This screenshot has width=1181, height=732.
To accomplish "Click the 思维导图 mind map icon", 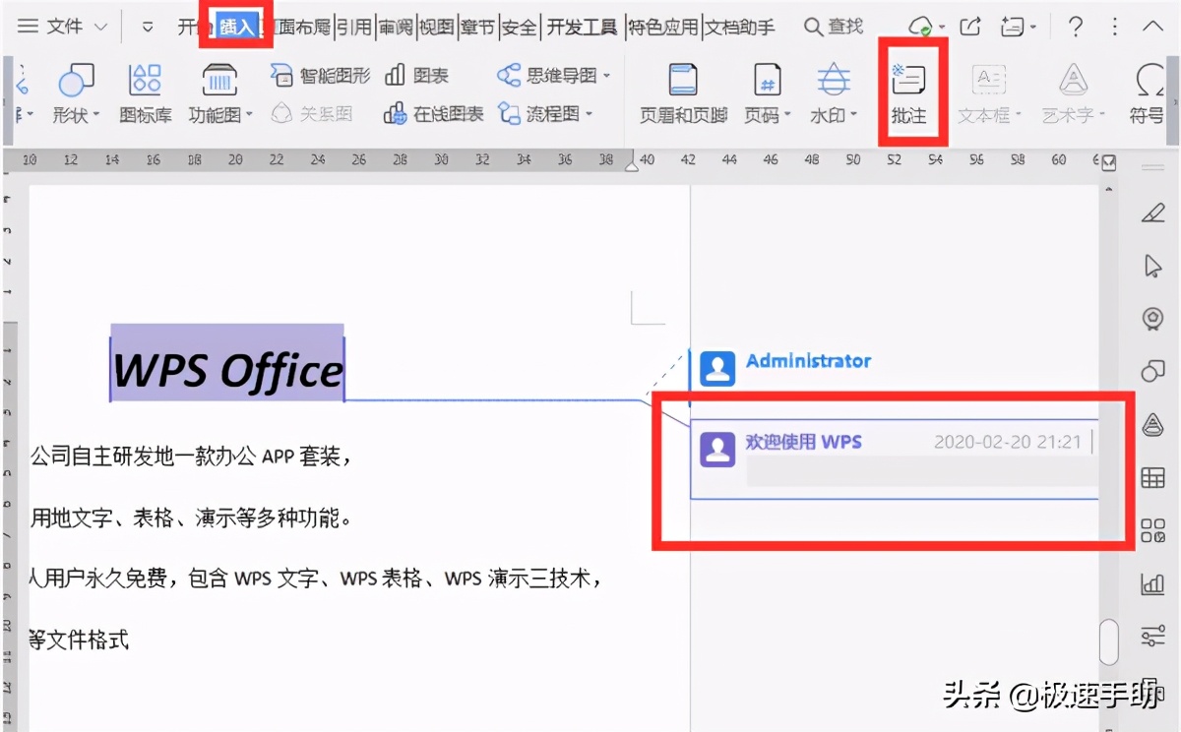I will (x=509, y=76).
